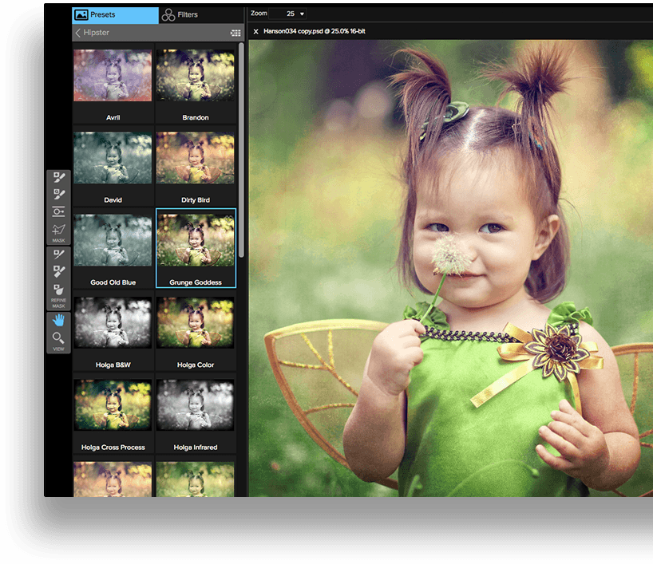Go back from the Hipster category

(77, 33)
